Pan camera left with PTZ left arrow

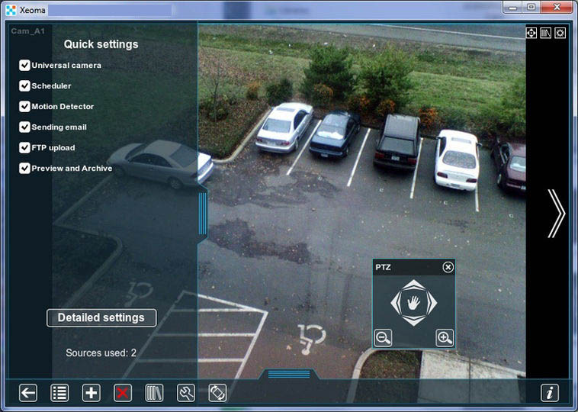click(x=395, y=303)
